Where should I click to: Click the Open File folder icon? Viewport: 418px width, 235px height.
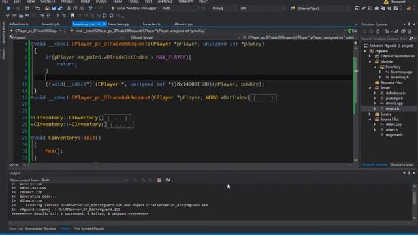[x=47, y=8]
